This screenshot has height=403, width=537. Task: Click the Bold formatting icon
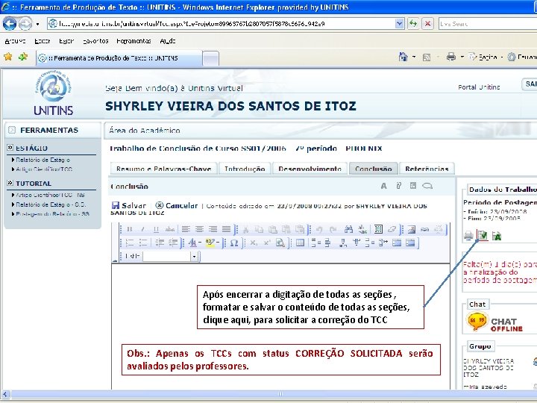click(130, 229)
